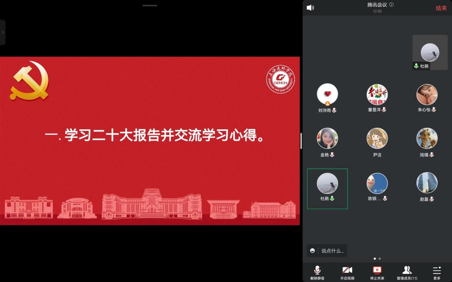Viewport: 452px width, 282px height.
Task: Click 停止共享 to stop screen sharing
Action: [x=377, y=272]
